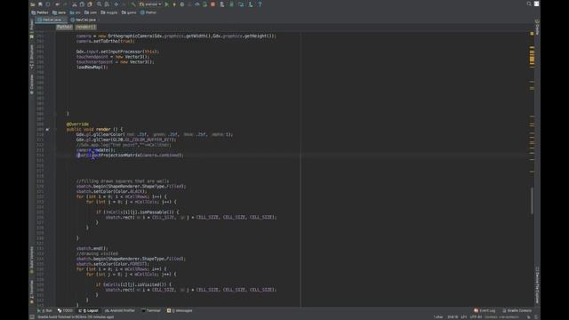Click the camera.update(); code line

(x=95, y=150)
